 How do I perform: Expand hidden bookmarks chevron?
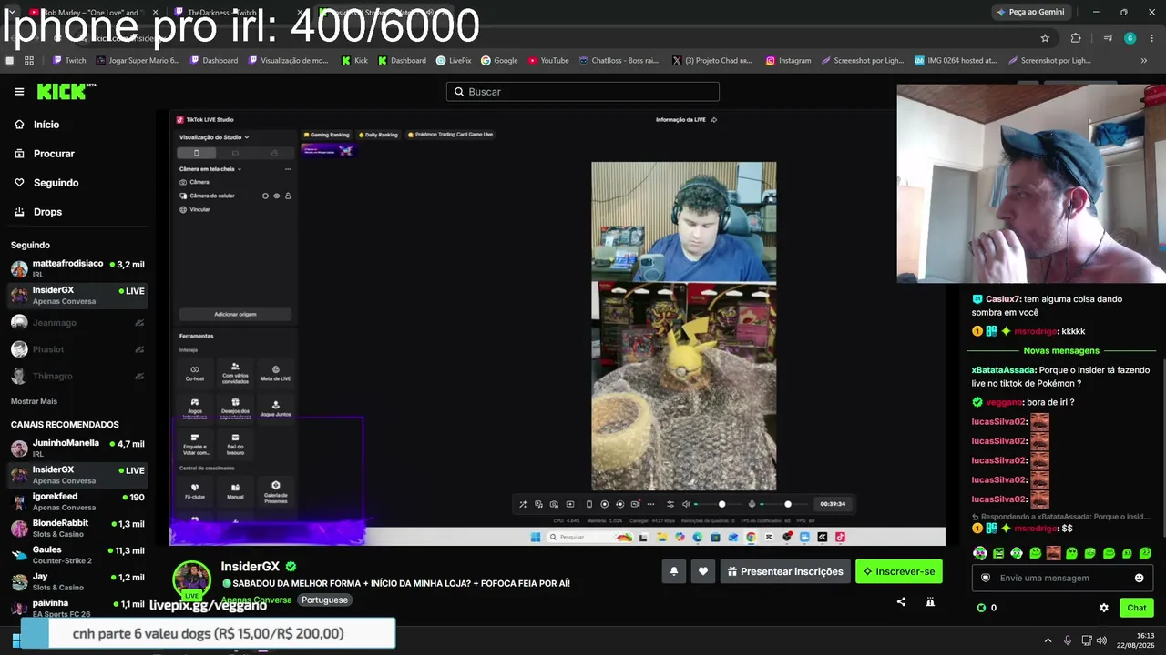point(1144,61)
